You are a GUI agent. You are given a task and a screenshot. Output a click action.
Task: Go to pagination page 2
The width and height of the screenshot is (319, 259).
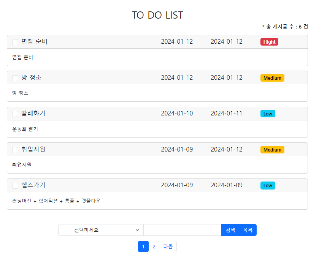coord(154,246)
